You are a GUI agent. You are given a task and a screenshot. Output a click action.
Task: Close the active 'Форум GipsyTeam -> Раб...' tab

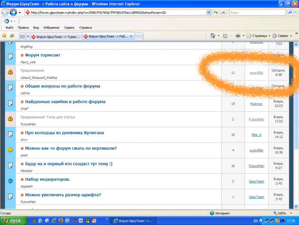tap(131, 36)
